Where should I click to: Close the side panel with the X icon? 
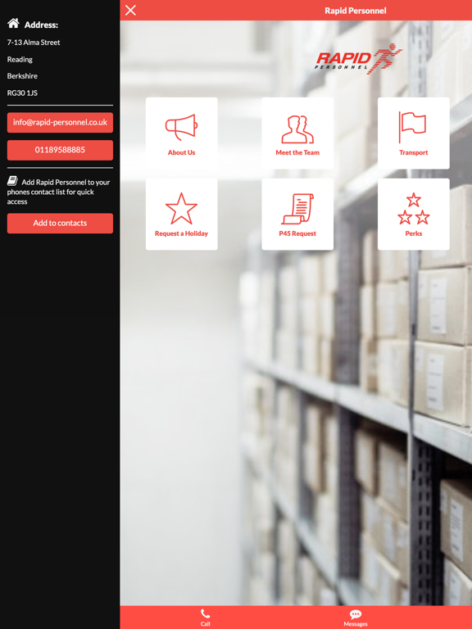(130, 11)
